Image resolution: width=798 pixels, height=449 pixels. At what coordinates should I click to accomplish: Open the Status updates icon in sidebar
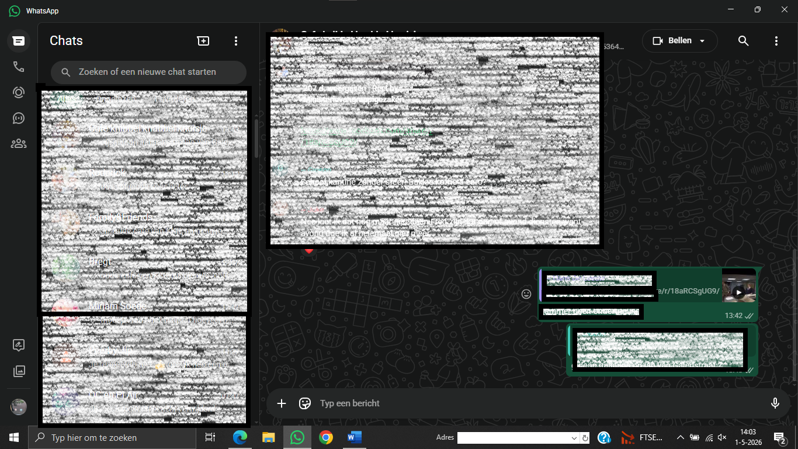pyautogui.click(x=19, y=92)
